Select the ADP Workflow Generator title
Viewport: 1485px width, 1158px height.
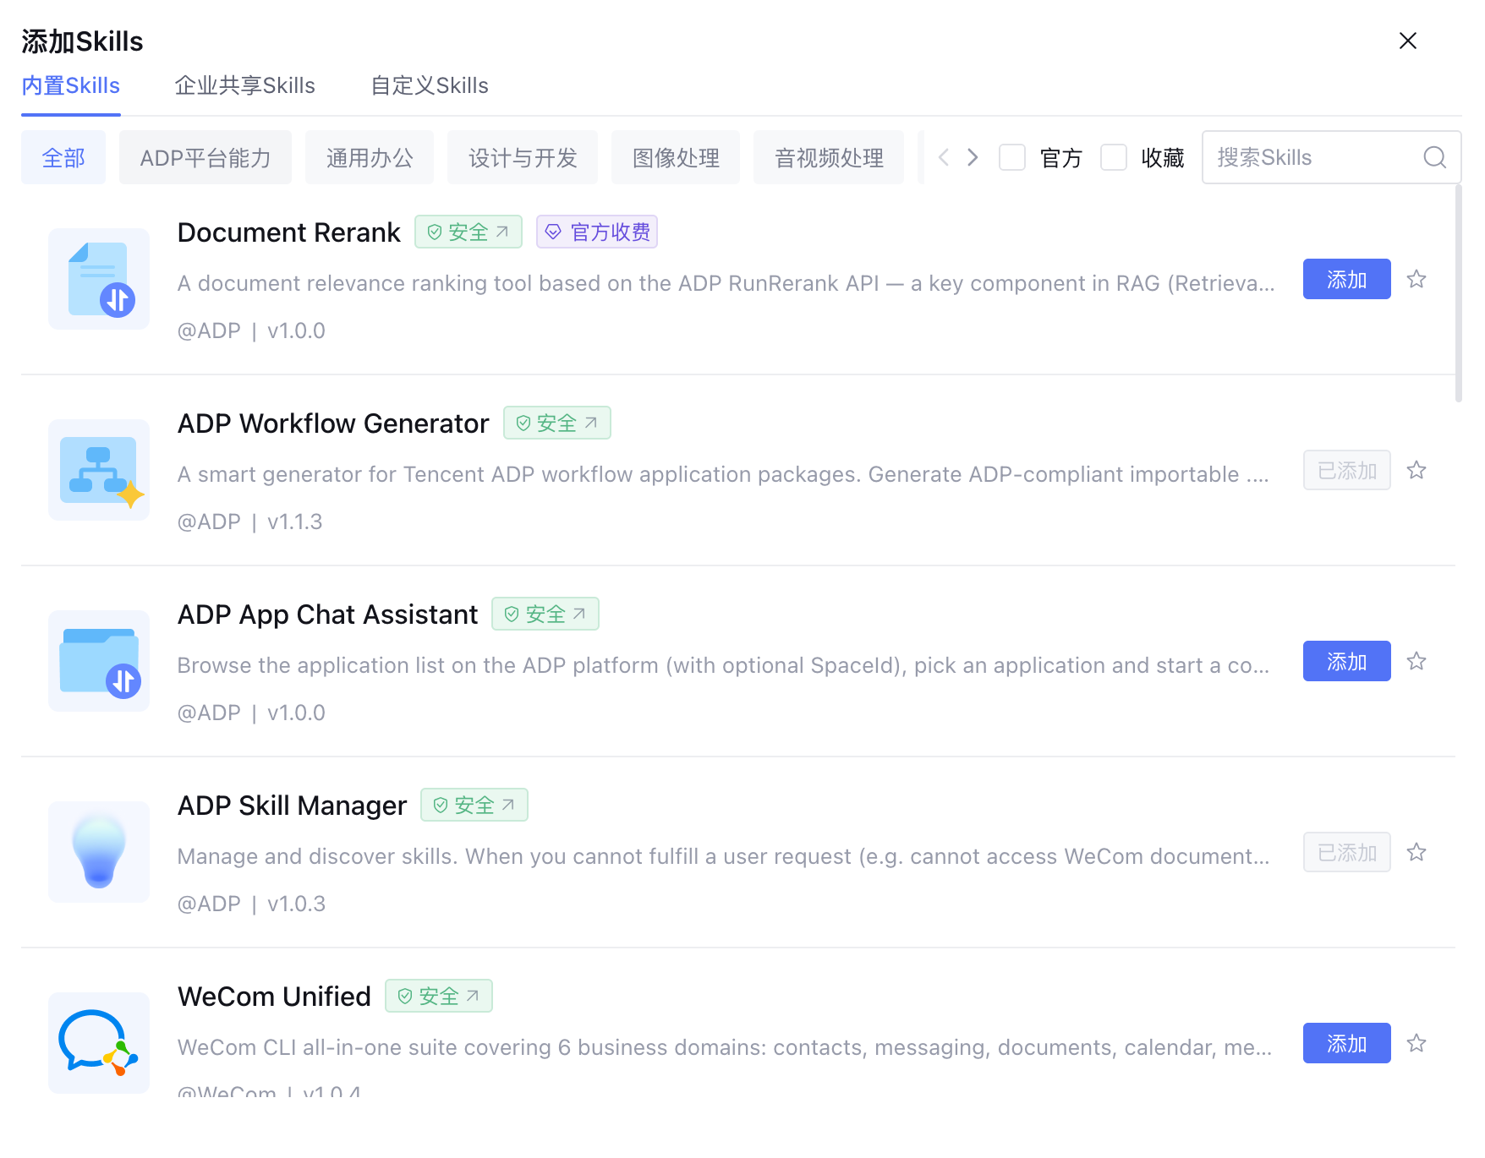(x=333, y=423)
